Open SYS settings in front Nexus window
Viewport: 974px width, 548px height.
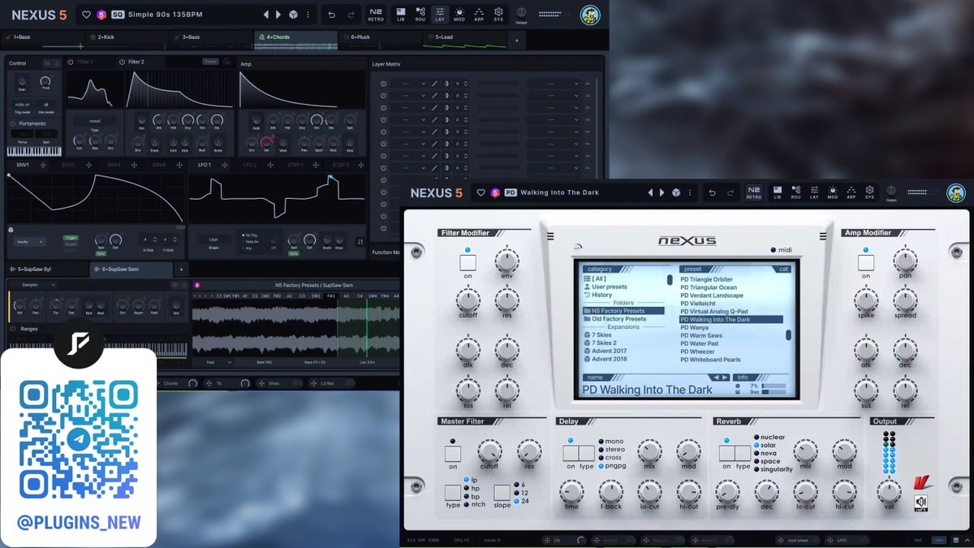click(869, 192)
